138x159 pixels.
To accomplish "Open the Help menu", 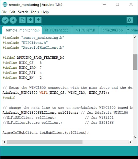I will click(x=45, y=12).
